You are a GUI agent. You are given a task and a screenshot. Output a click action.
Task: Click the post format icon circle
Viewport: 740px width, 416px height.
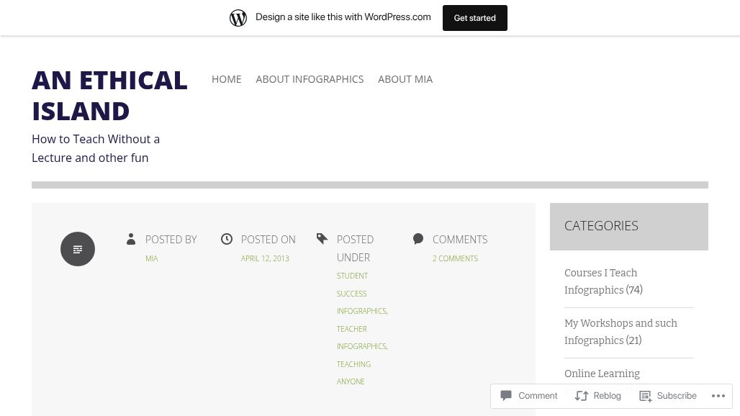[x=78, y=249]
